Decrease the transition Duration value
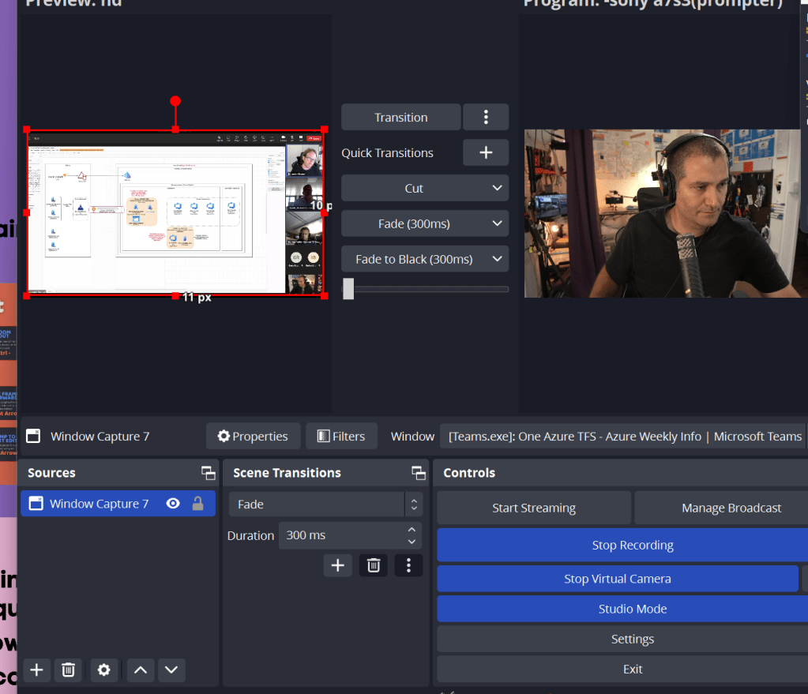This screenshot has height=694, width=808. pyautogui.click(x=412, y=542)
